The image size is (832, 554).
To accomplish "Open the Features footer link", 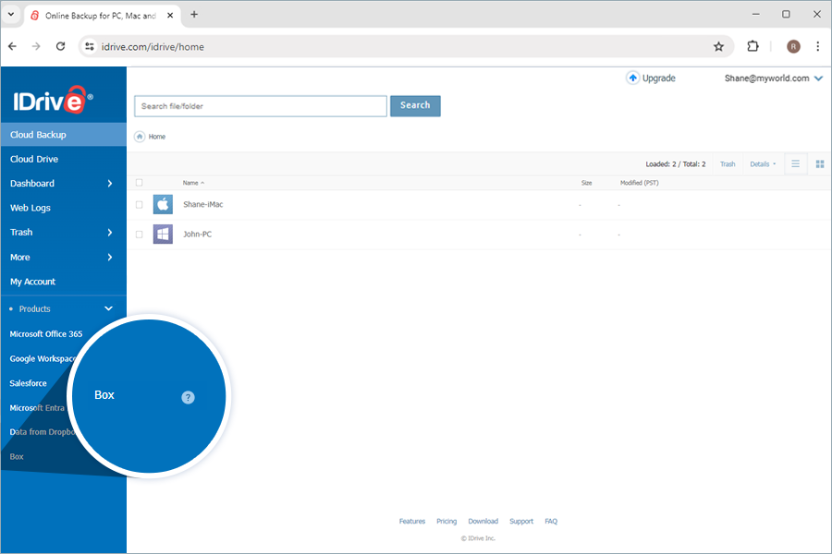I will pos(412,521).
